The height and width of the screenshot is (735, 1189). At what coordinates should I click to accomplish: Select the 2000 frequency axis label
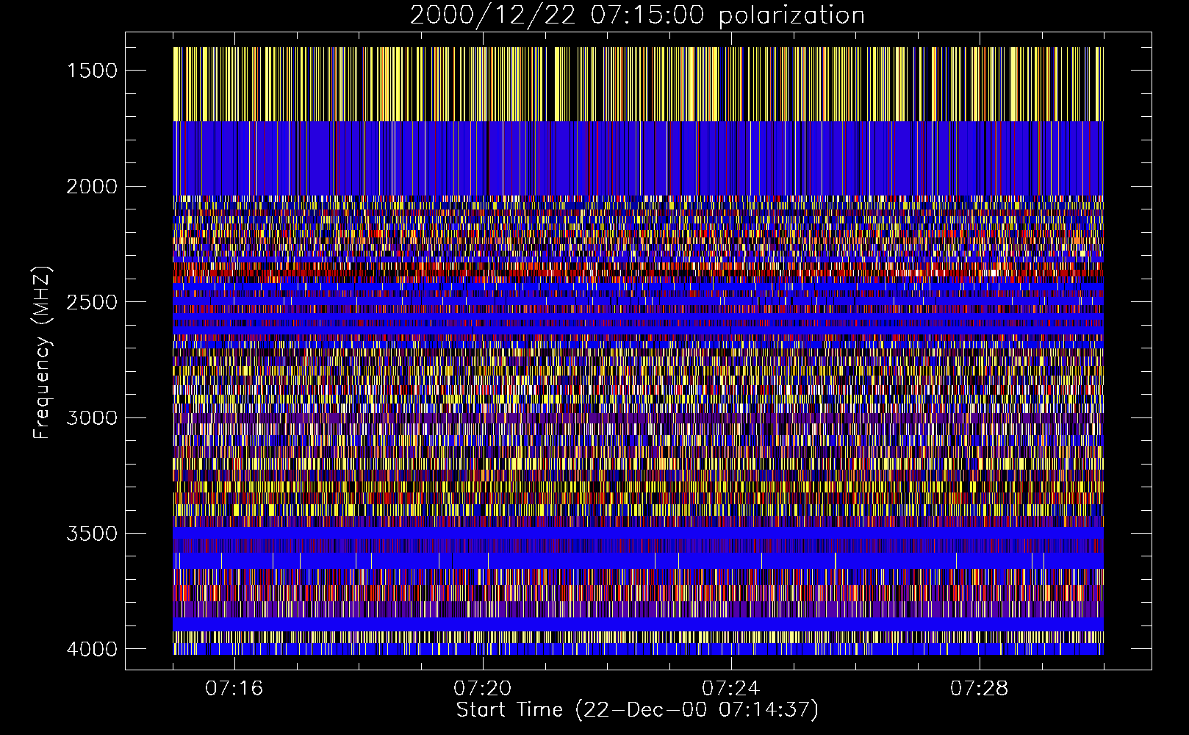92,187
